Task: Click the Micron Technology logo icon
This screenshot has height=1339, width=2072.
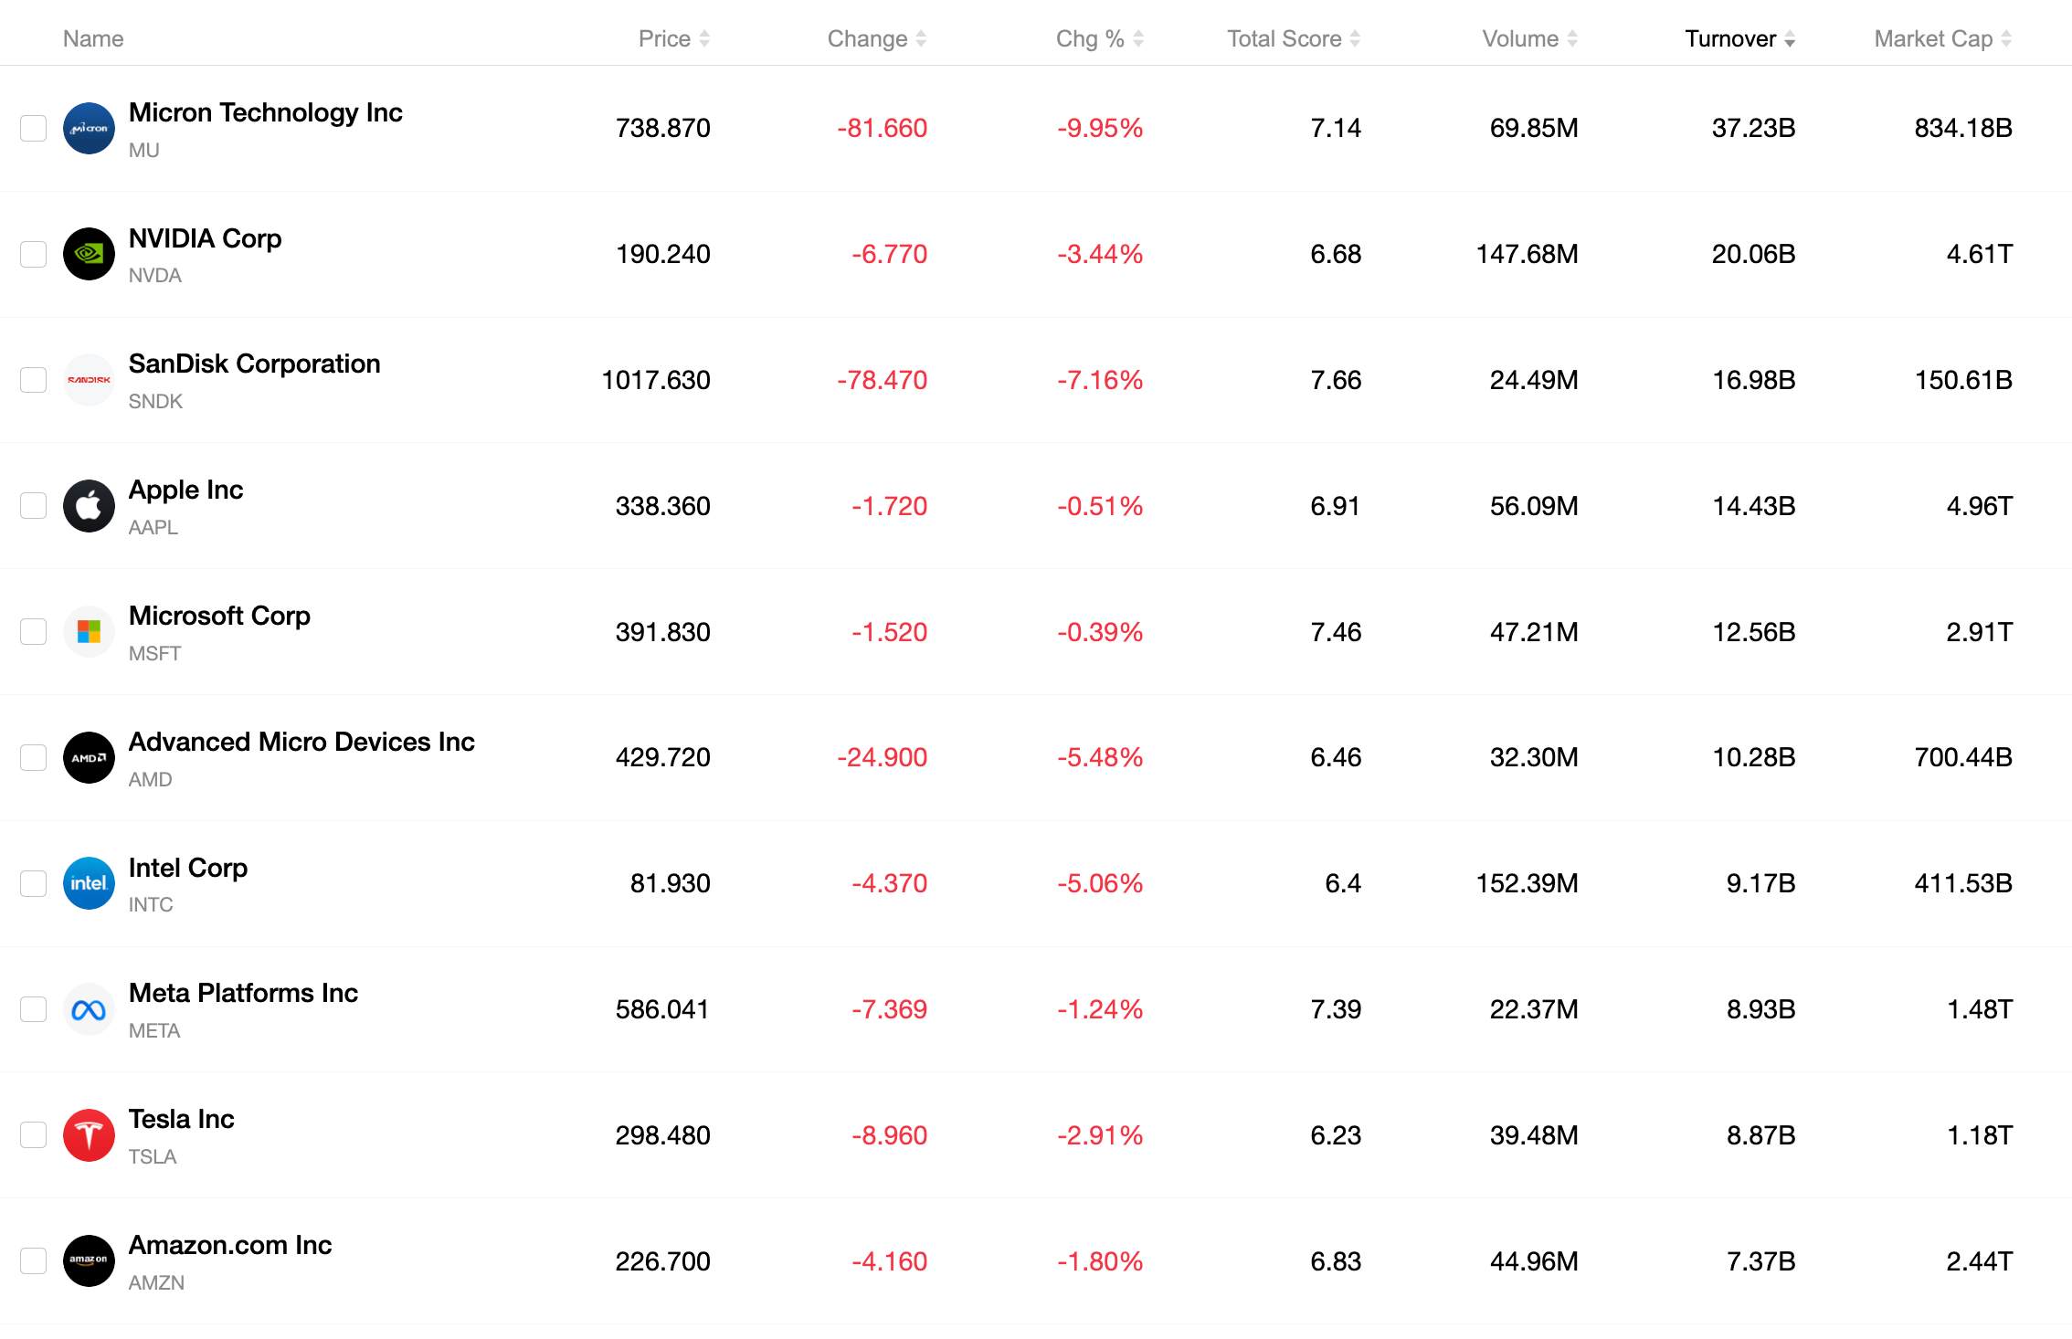Action: tap(89, 129)
